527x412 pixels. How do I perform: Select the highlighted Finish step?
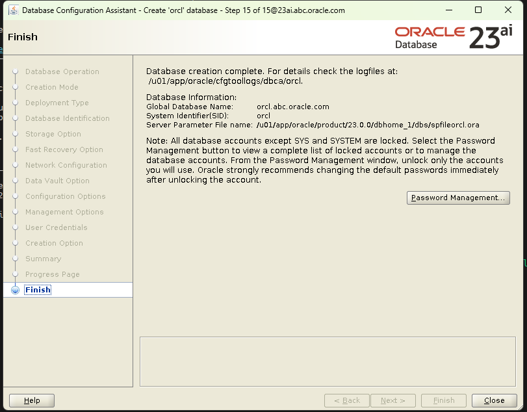click(x=38, y=290)
